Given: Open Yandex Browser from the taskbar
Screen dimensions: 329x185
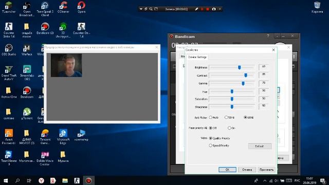Looking at the screenshot, I should tap(41, 180).
